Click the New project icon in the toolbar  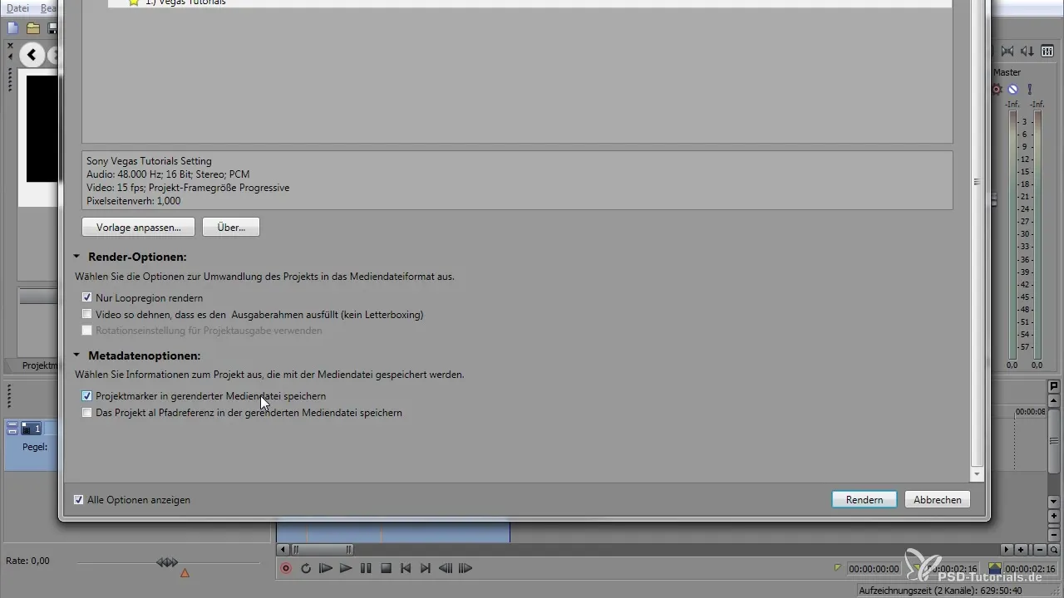12,29
